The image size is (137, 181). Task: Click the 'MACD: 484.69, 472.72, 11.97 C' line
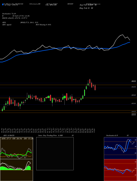point(15,18)
